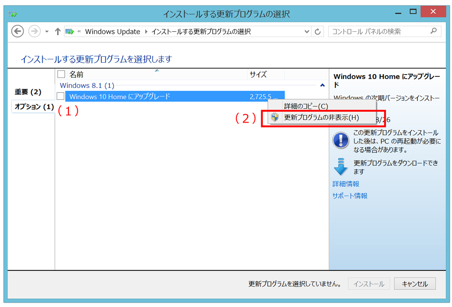Collapse the Windows 8.1 (1) group
The image size is (452, 307).
[322, 85]
